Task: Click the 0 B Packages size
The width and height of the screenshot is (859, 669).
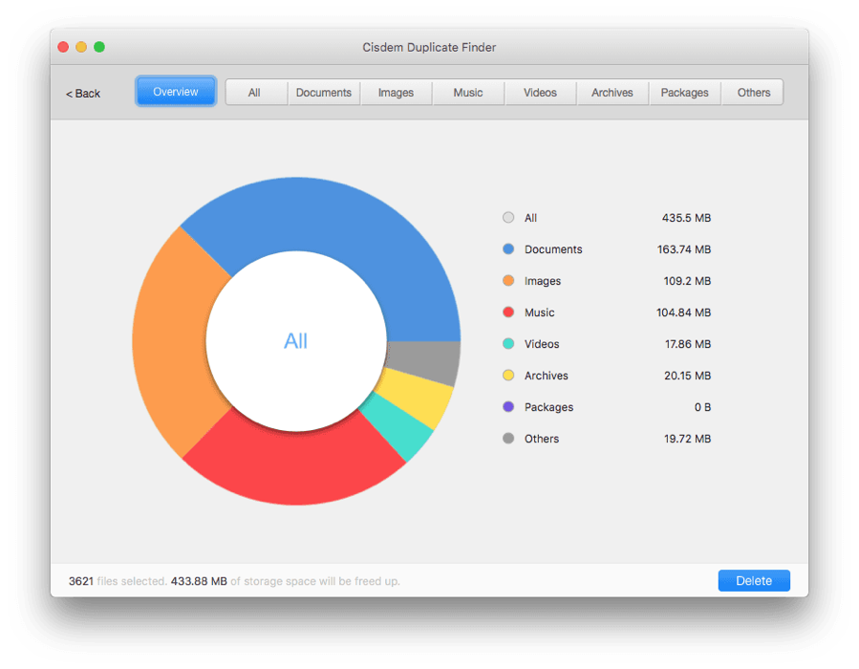Action: click(x=702, y=407)
